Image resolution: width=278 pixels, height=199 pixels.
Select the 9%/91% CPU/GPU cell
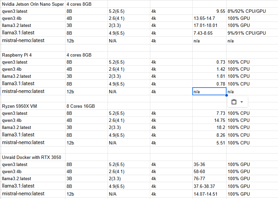point(246,33)
